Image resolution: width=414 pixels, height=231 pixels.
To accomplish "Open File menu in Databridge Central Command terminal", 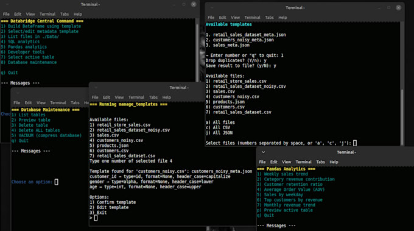I will (x=6, y=14).
